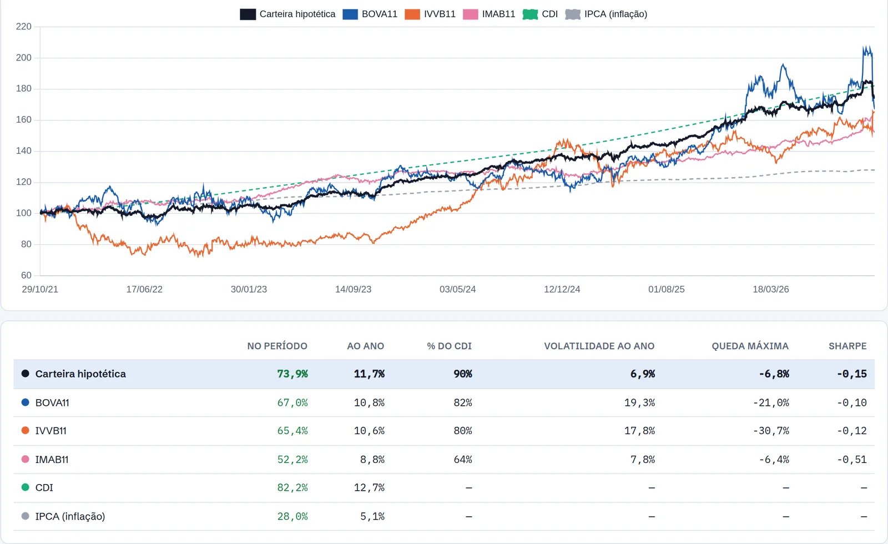Click the VOLATILIDADE AO ANO column header
Screen dimensions: 888x544
point(599,346)
